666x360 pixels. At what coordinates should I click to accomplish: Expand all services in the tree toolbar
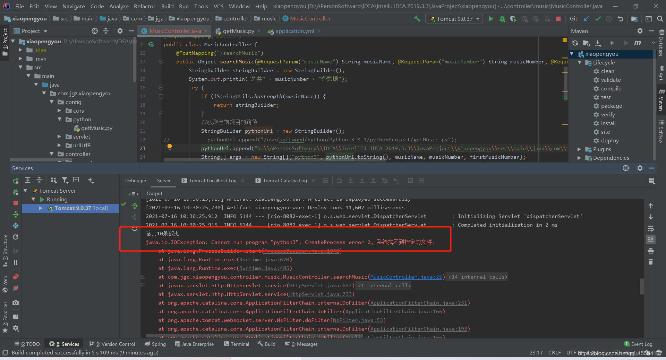pyautogui.click(x=28, y=180)
